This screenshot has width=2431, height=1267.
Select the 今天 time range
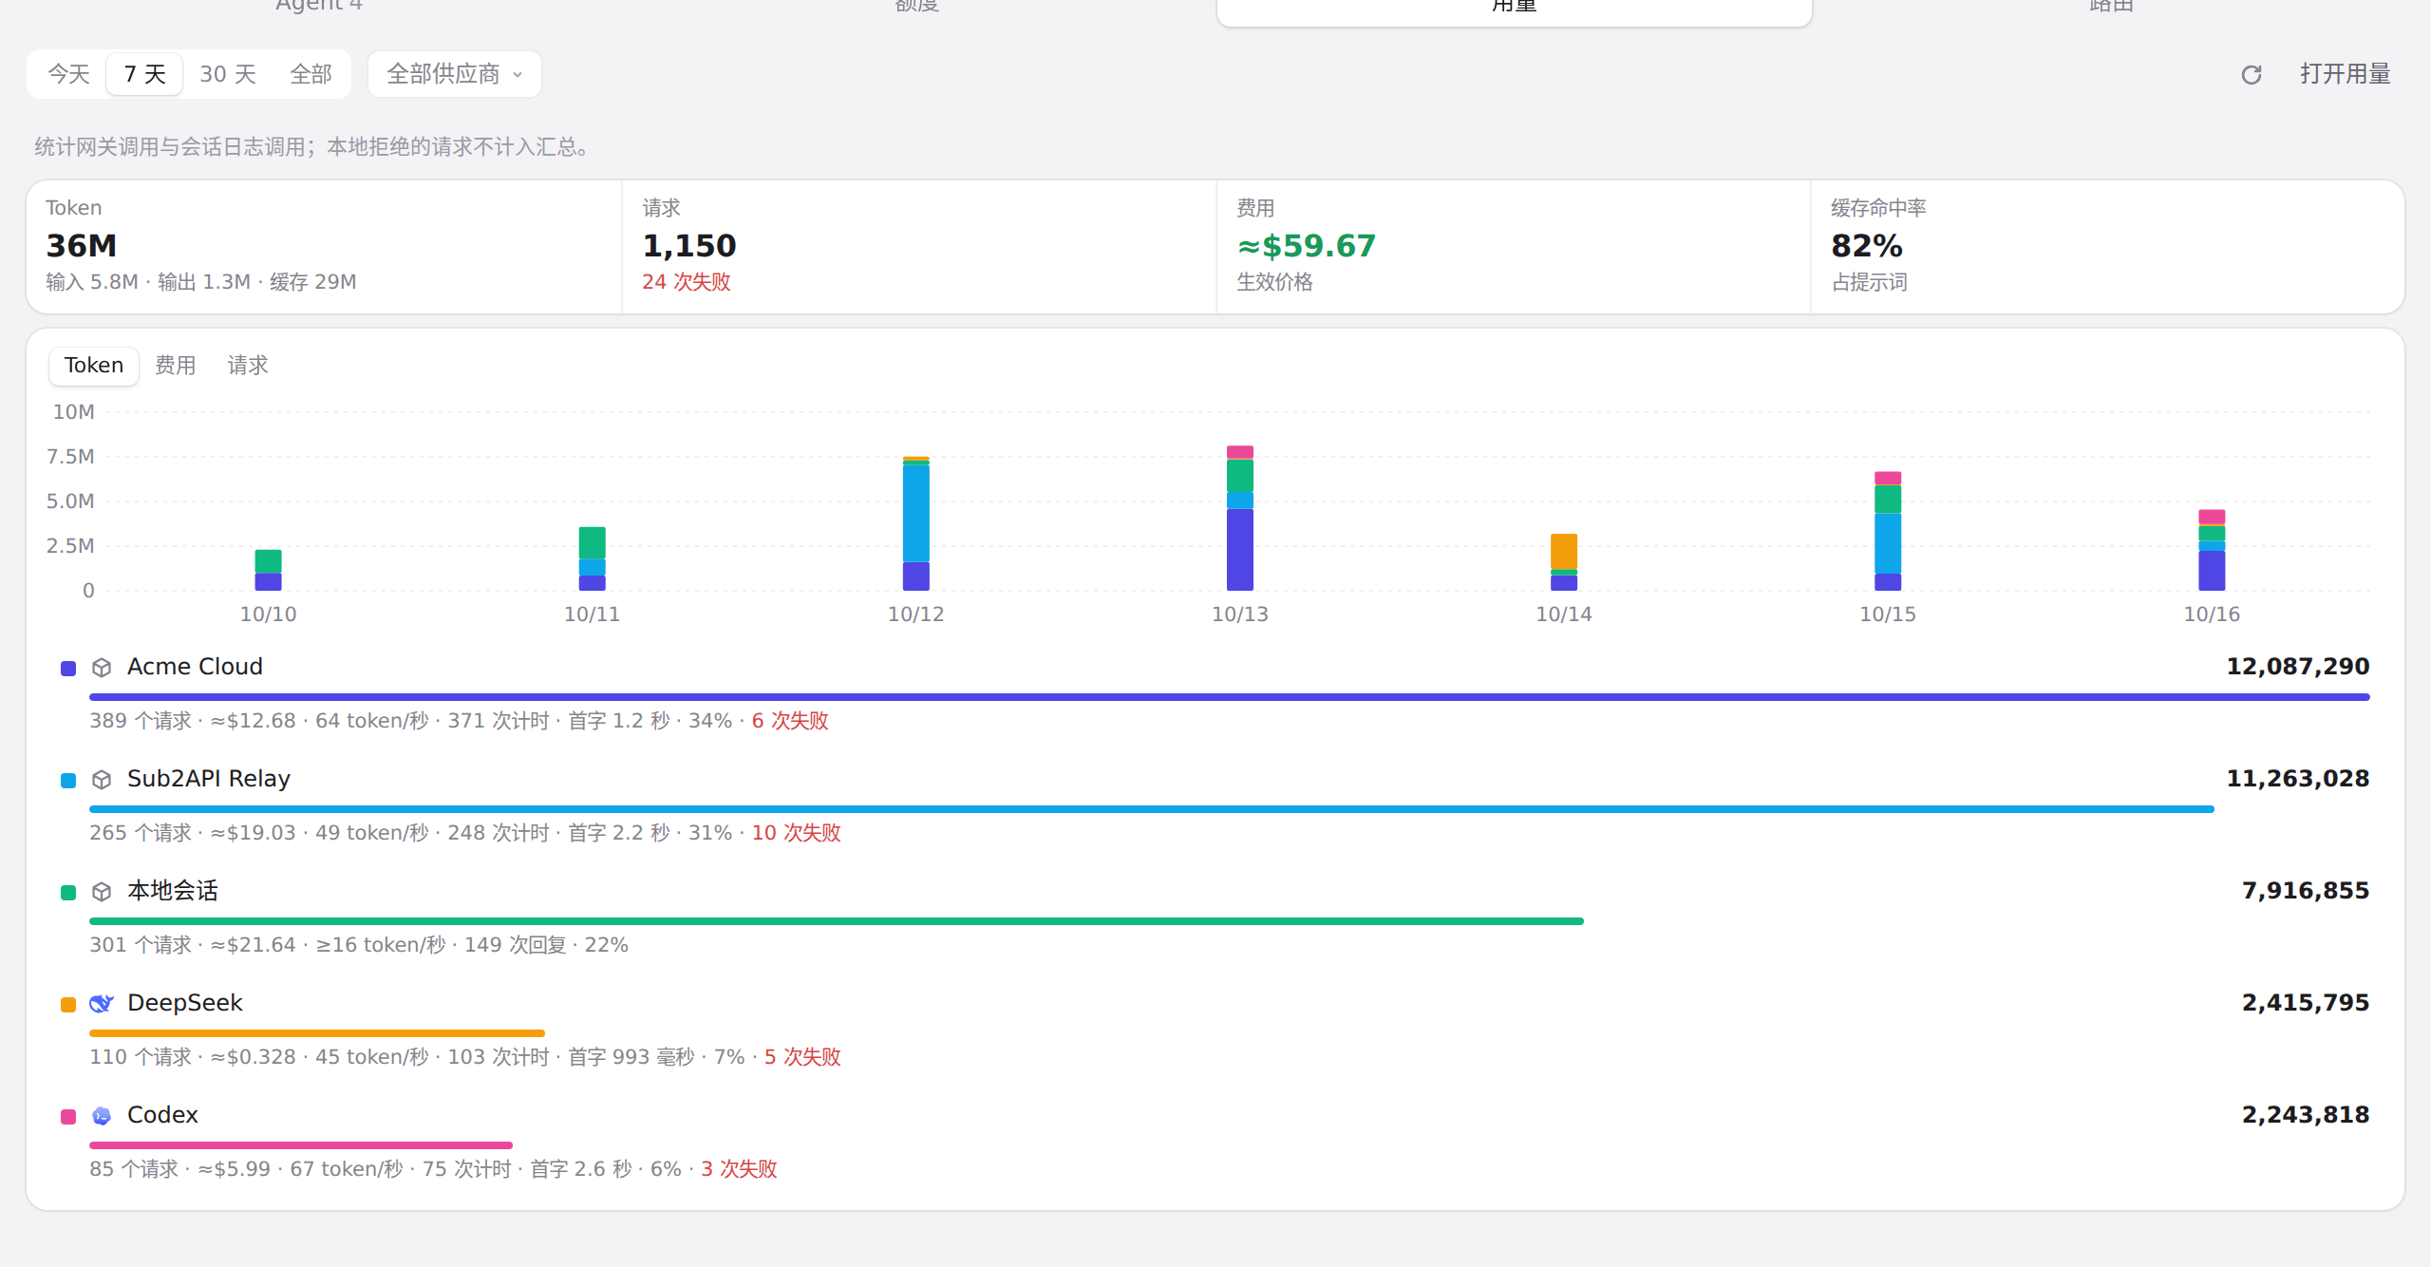68,74
